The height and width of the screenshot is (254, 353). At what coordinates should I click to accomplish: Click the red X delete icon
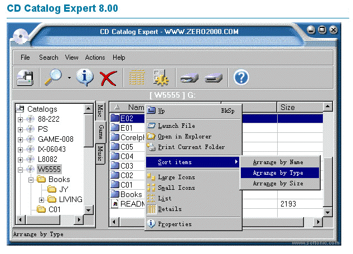(108, 78)
